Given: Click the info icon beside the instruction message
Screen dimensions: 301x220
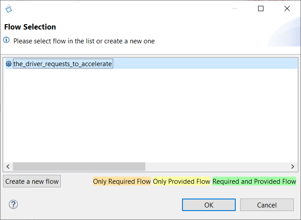Looking at the screenshot, I should (6, 40).
